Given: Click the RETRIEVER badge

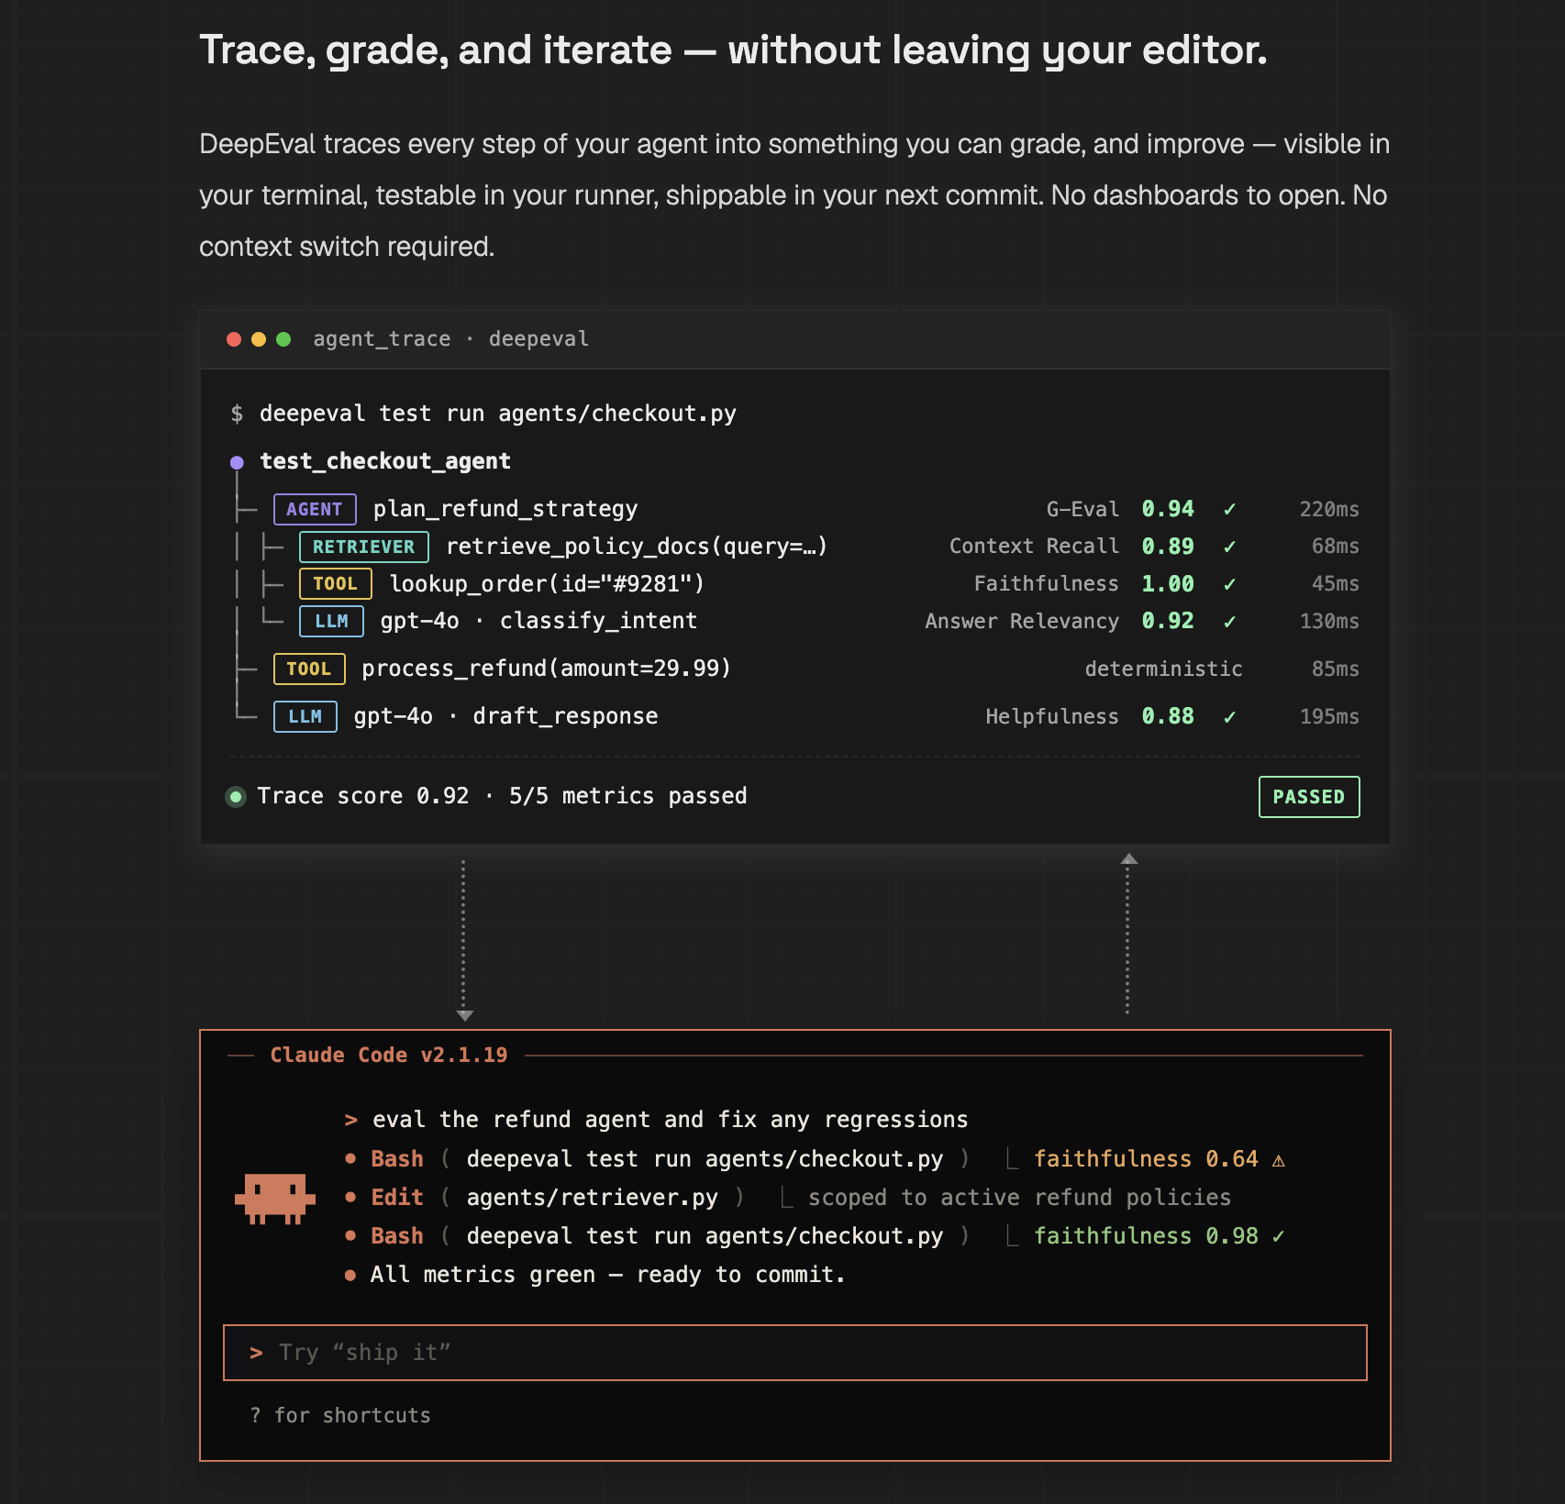Looking at the screenshot, I should [363, 547].
